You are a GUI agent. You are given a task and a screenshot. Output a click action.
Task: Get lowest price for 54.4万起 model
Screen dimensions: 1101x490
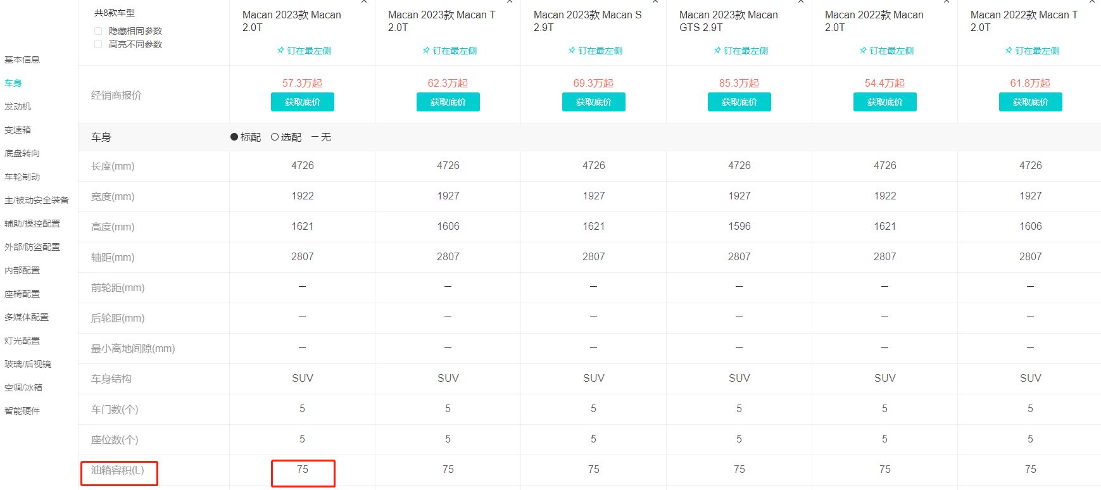click(885, 102)
